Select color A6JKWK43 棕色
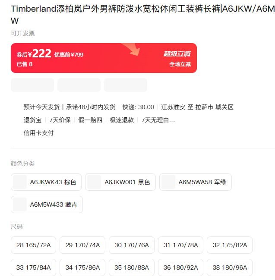 46,182
